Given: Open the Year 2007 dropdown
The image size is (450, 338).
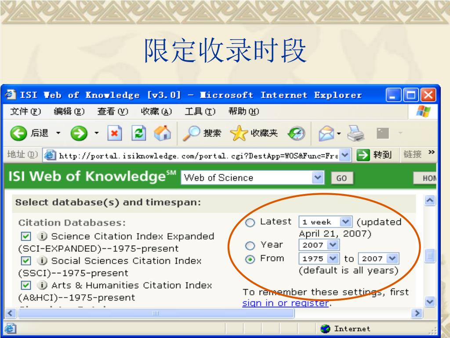Looking at the screenshot, I should pos(319,245).
